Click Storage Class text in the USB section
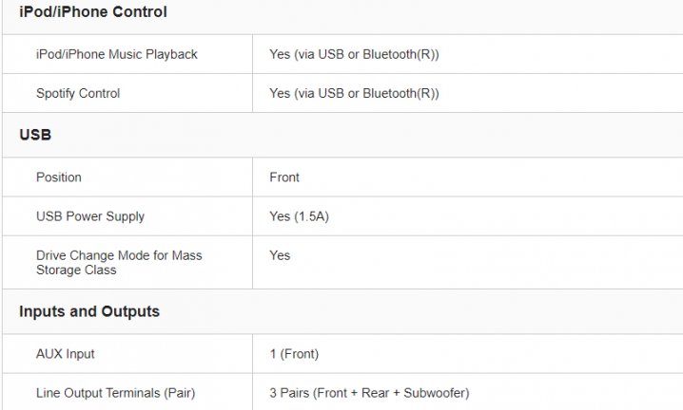Viewport: 683px width, 410px height. click(76, 270)
